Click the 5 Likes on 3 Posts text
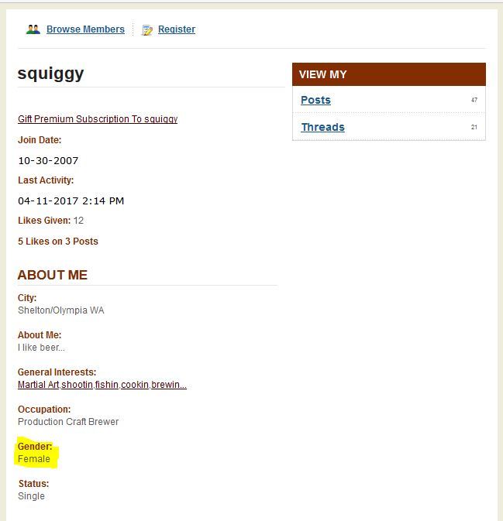Viewport: 503px width, 521px height. click(58, 242)
